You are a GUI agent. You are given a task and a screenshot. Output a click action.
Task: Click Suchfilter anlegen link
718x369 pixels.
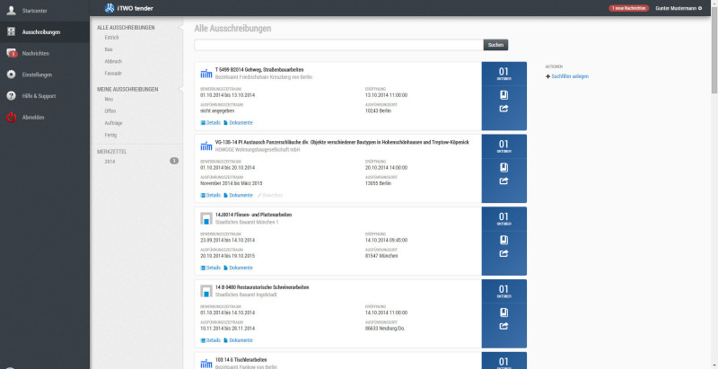[x=567, y=76]
